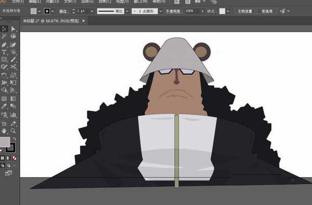Activate the Eyedropper tool
The width and height of the screenshot is (312, 205).
pos(4,106)
